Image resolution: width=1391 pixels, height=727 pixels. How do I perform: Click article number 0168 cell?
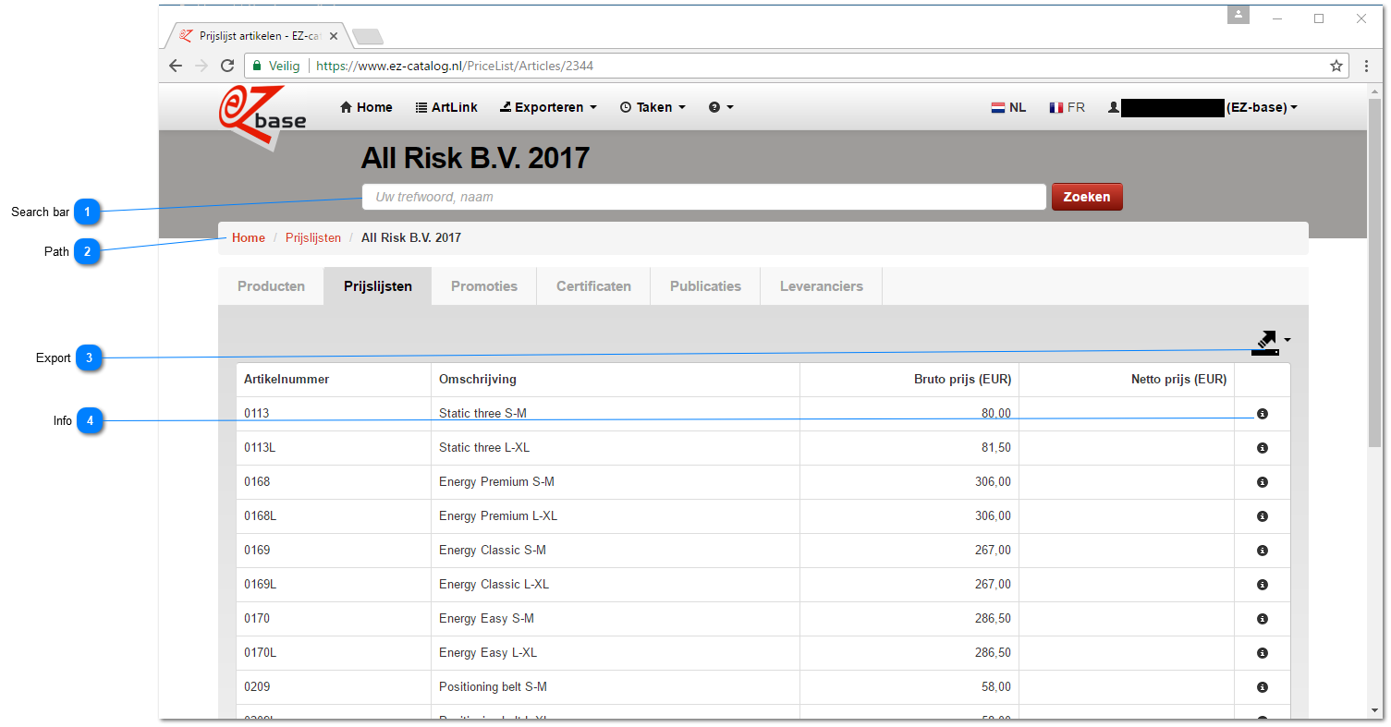click(334, 482)
